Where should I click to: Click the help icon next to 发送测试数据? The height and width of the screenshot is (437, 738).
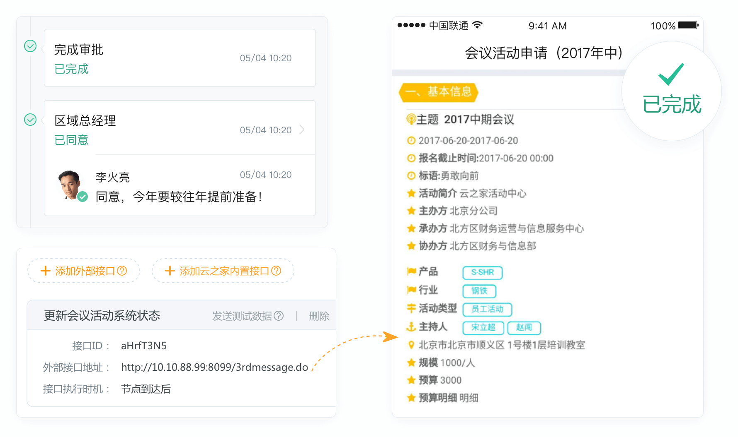pos(279,316)
